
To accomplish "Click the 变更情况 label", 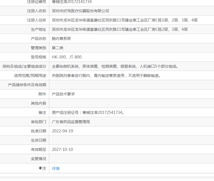I will pos(38,159).
